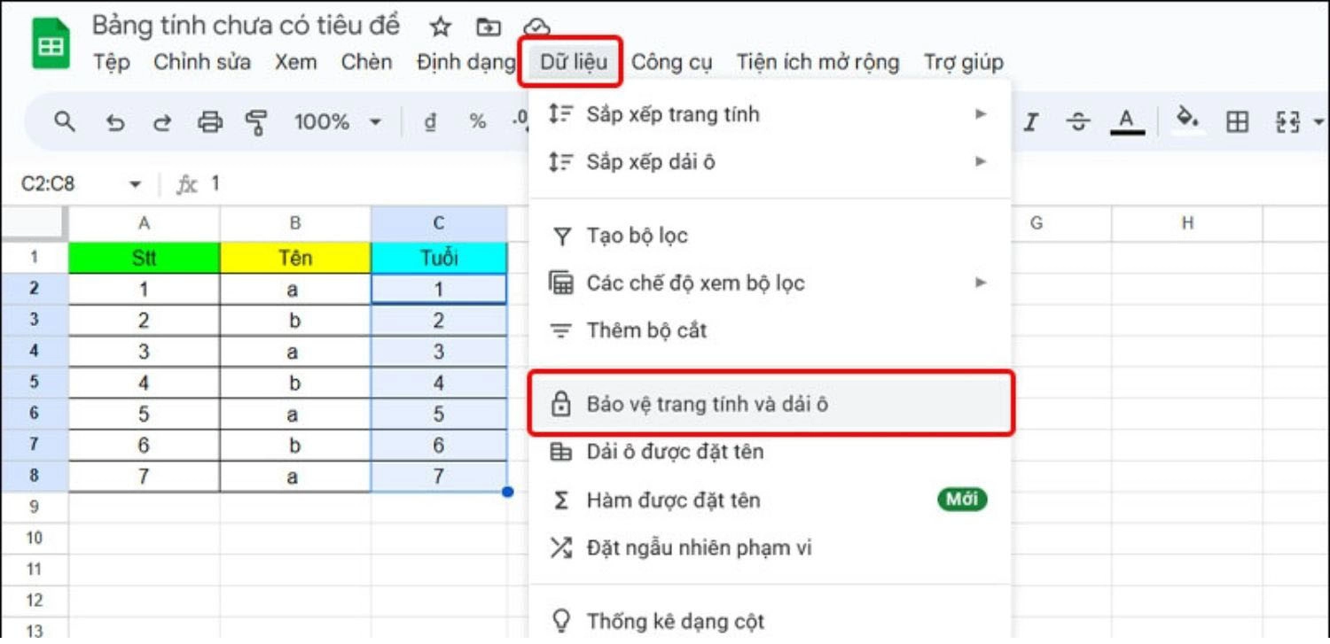Click the filter funnel icon for Tạo bộ lọc

tap(560, 237)
